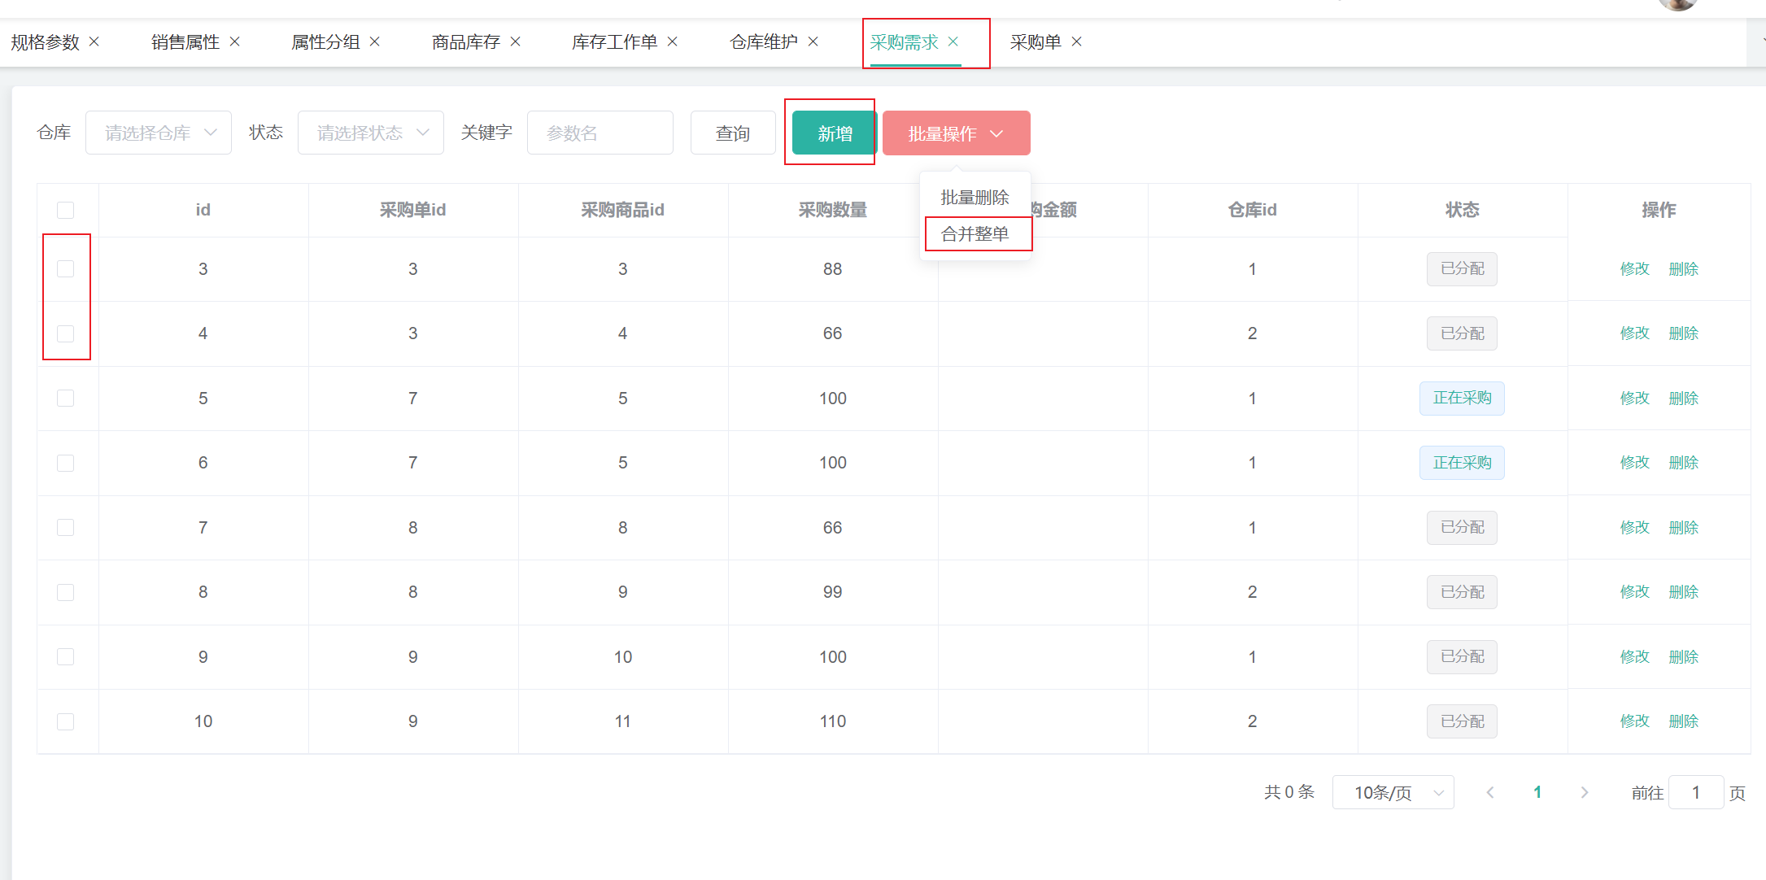
Task: Close the 属性分组 tab with X icon
Action: tap(375, 41)
